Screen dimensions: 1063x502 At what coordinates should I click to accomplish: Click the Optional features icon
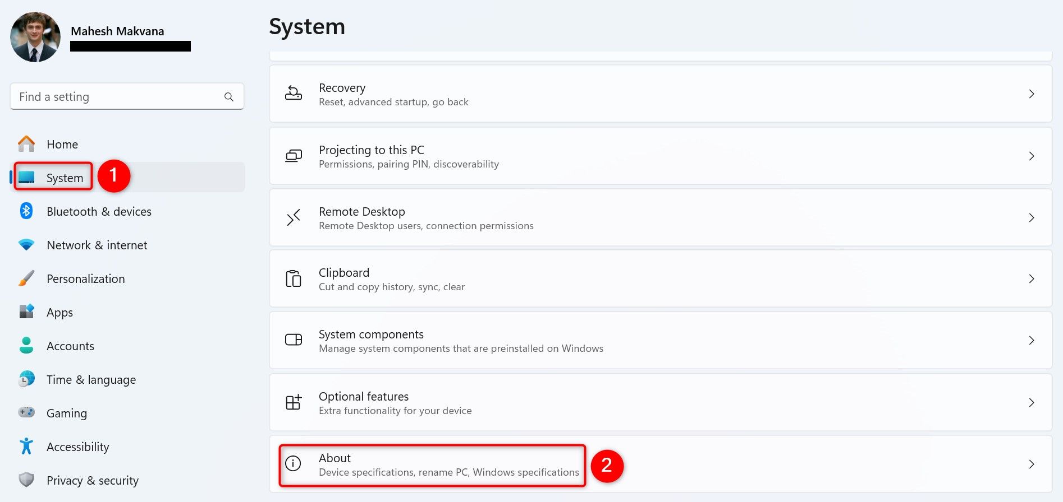(x=293, y=402)
